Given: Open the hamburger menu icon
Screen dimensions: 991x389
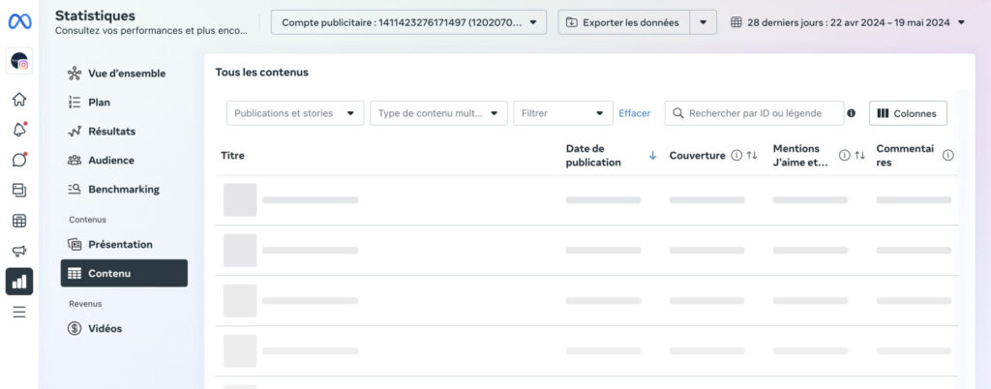Looking at the screenshot, I should [19, 312].
